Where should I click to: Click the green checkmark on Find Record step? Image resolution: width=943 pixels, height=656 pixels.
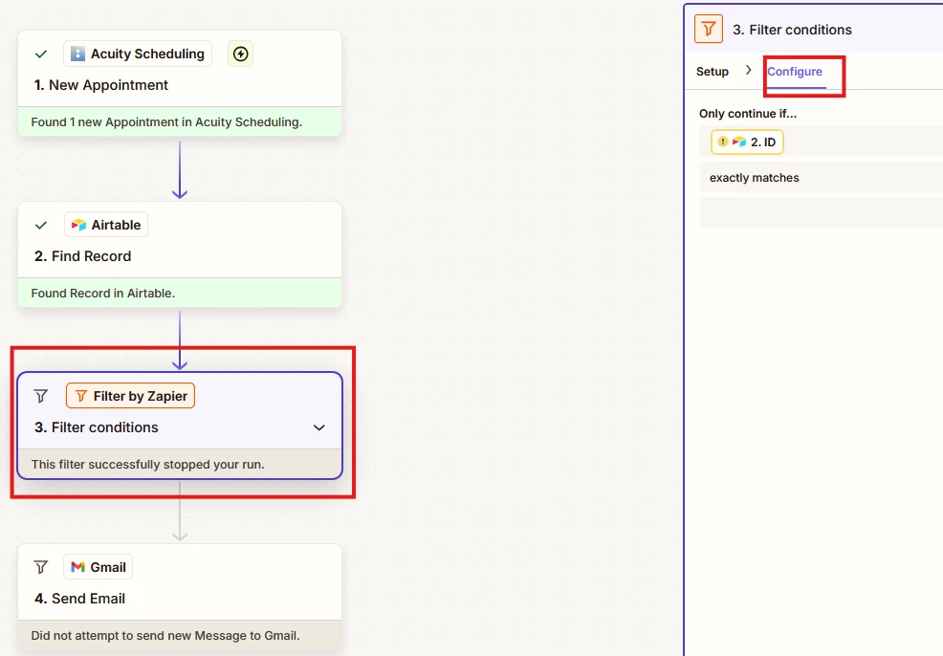click(x=41, y=226)
